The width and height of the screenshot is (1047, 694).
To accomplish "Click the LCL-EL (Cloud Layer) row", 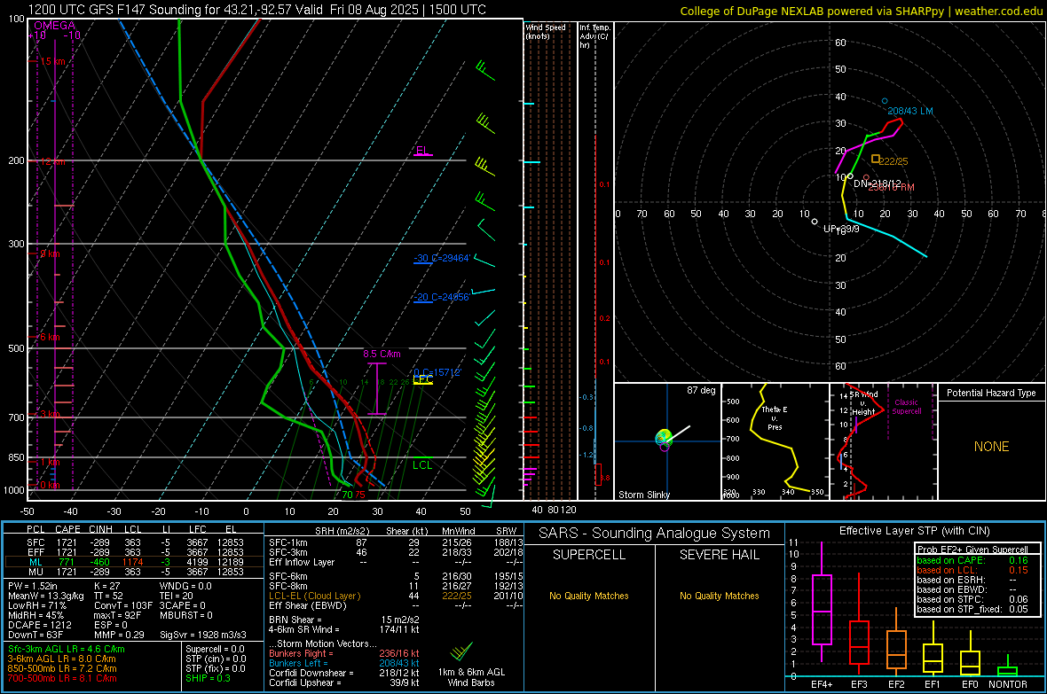I will tap(396, 596).
